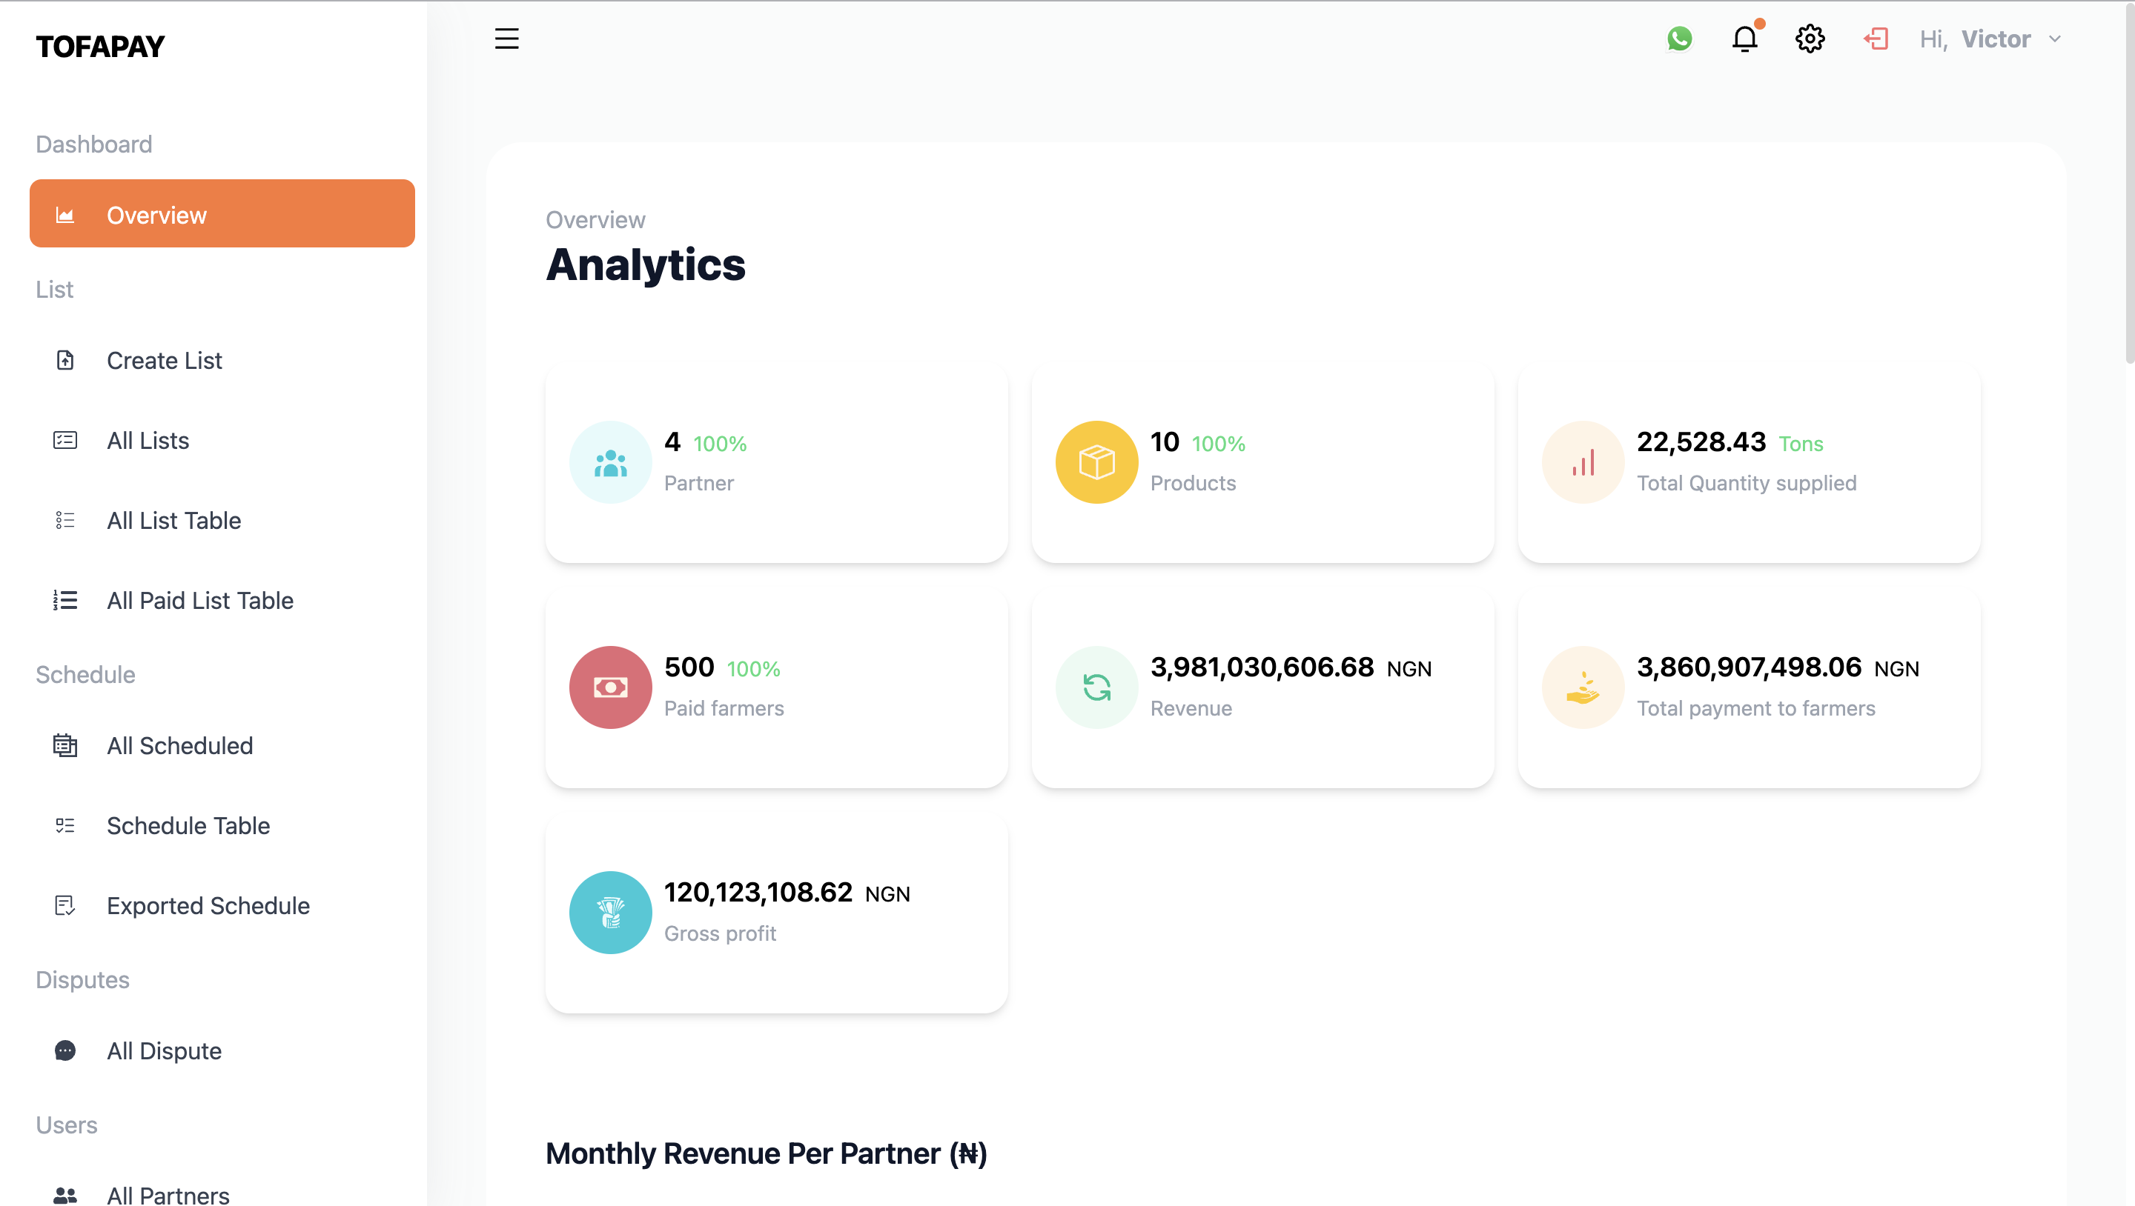
Task: Open WhatsApp chat icon in header
Action: click(1679, 39)
